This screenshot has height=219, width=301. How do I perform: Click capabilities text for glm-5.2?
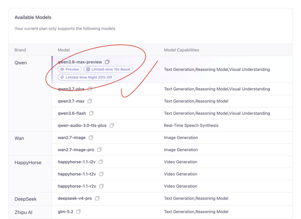coord(196,212)
